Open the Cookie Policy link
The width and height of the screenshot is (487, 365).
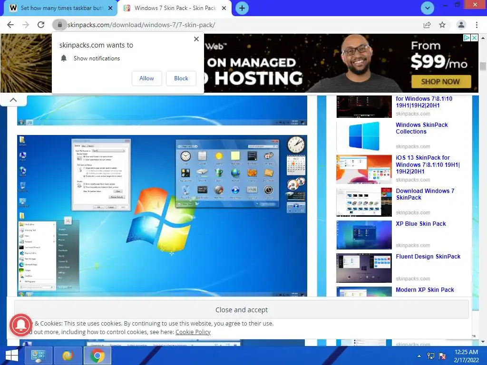193,332
